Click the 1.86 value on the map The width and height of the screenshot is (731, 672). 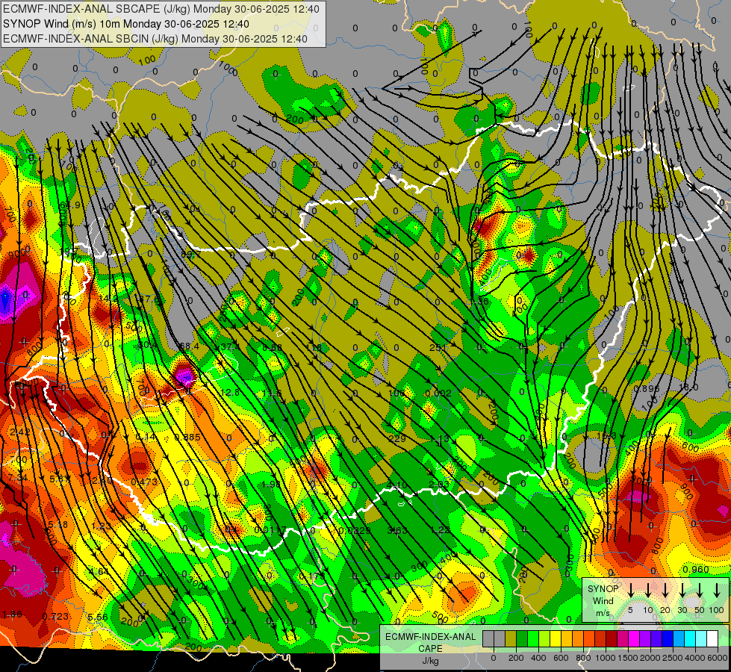(x=12, y=615)
